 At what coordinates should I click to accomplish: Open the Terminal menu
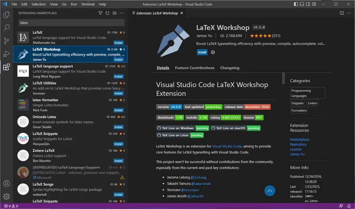(x=88, y=4)
